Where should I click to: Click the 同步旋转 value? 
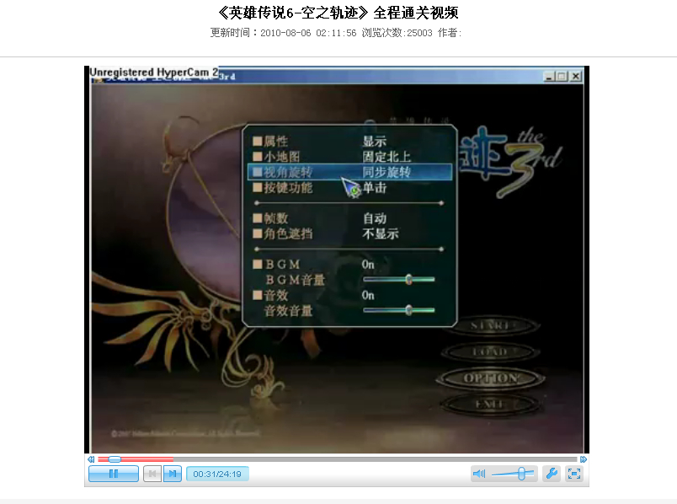(x=386, y=172)
